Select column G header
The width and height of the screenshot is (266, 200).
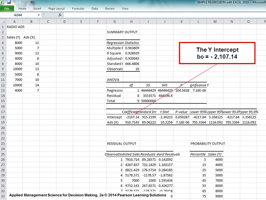point(115,22)
